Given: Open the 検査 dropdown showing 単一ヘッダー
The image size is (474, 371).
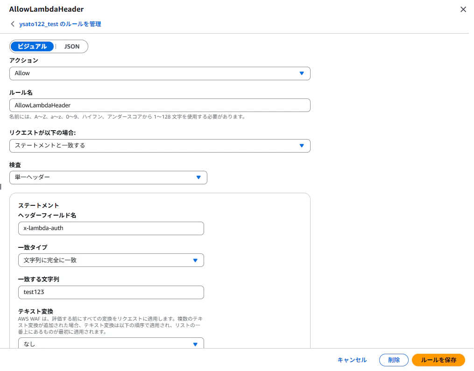Looking at the screenshot, I should [108, 177].
